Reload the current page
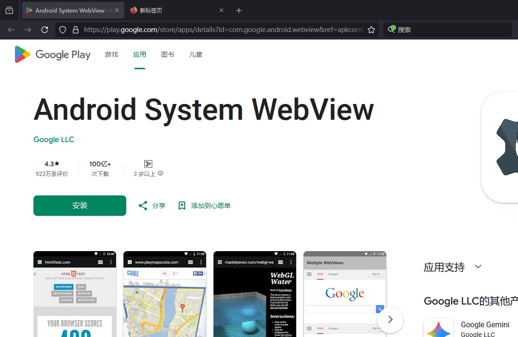518x337 pixels. click(45, 30)
